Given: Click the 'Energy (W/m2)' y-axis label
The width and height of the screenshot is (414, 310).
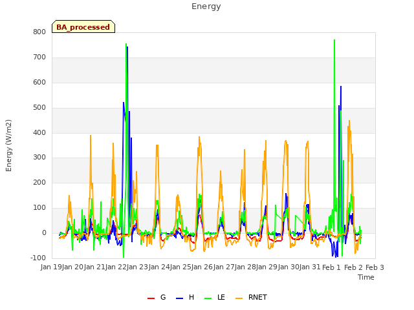Looking at the screenshot, I should [8, 145].
